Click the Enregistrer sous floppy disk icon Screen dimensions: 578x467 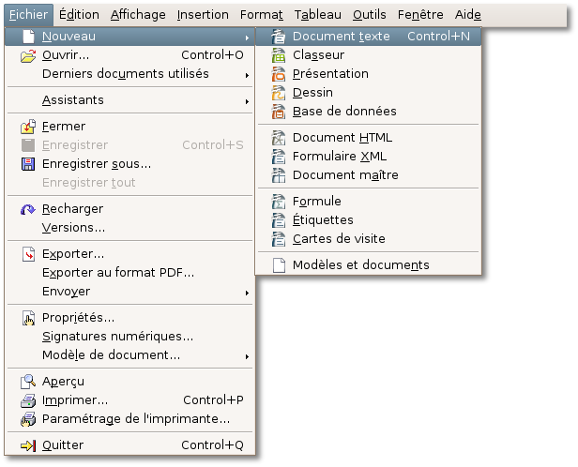tap(28, 164)
